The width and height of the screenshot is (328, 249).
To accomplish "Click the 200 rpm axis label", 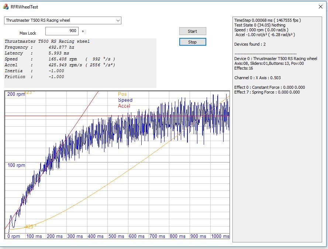I will (x=16, y=94).
